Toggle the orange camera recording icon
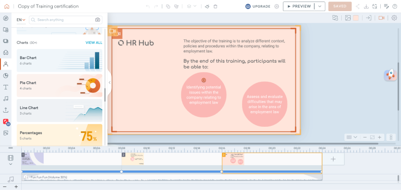Image resolution: width=401 pixels, height=190 pixels. pos(382,18)
